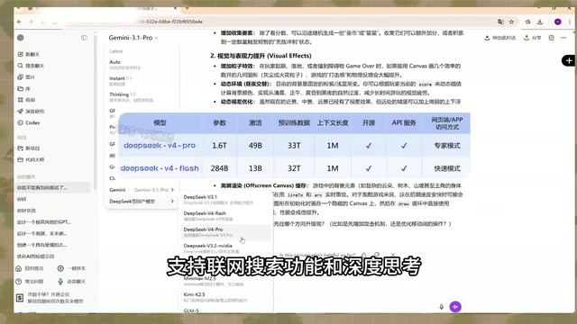Click the library folder icon in sidebar
The image size is (577, 324).
click(20, 88)
